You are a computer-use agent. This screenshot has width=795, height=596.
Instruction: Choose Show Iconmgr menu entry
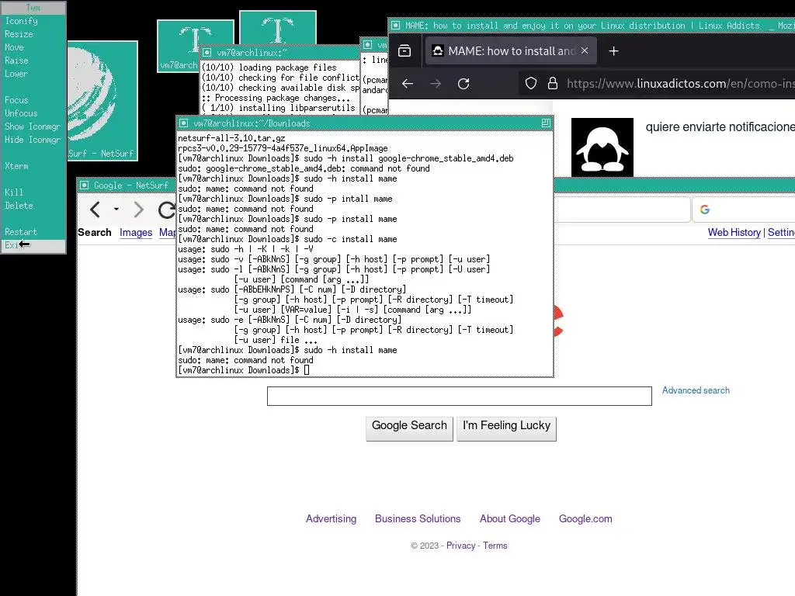[33, 126]
